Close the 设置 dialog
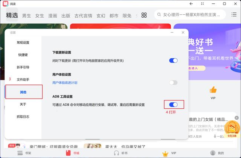Viewport: 241px width, 158px height. (183, 32)
